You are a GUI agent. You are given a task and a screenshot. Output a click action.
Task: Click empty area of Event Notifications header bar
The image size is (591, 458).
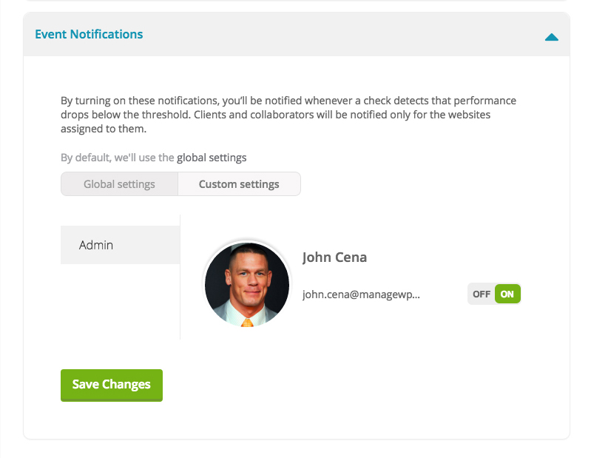click(x=333, y=34)
